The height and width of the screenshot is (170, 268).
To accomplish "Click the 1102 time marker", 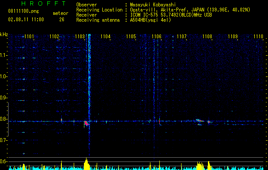I will tap(54, 37).
